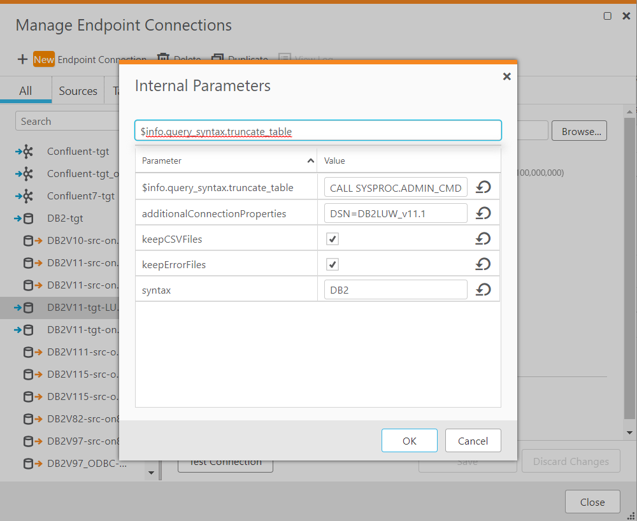Reset the keepErrorFiles parameter
The height and width of the screenshot is (521, 637).
[483, 264]
